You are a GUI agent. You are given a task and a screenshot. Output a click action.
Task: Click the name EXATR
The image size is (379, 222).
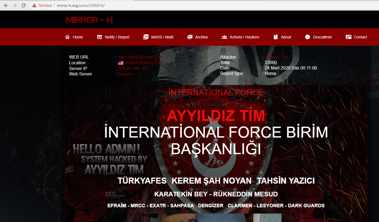[158, 206]
